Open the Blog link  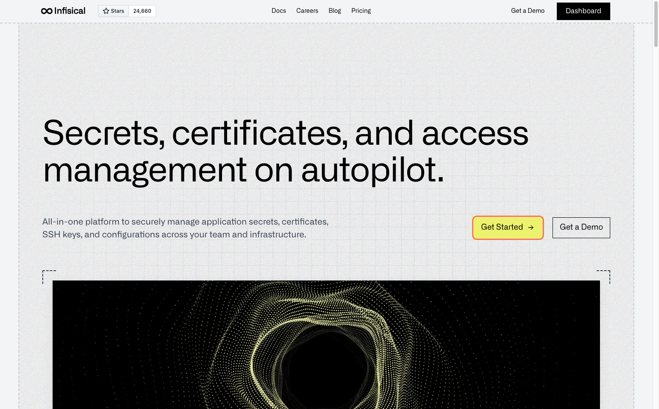(334, 11)
